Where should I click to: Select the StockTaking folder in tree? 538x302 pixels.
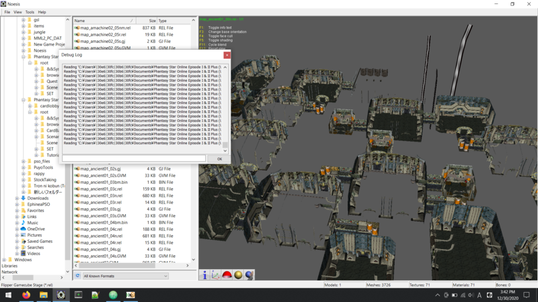click(x=44, y=180)
